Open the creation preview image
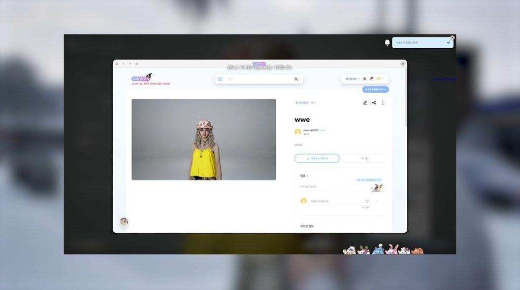The width and height of the screenshot is (520, 290). (x=204, y=139)
